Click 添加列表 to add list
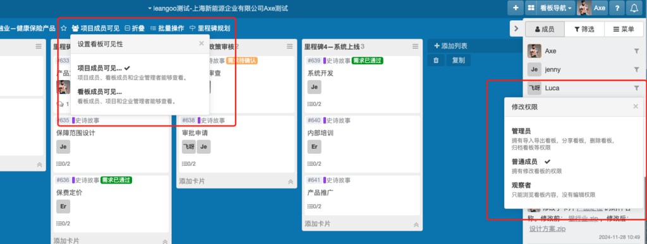 [450, 46]
